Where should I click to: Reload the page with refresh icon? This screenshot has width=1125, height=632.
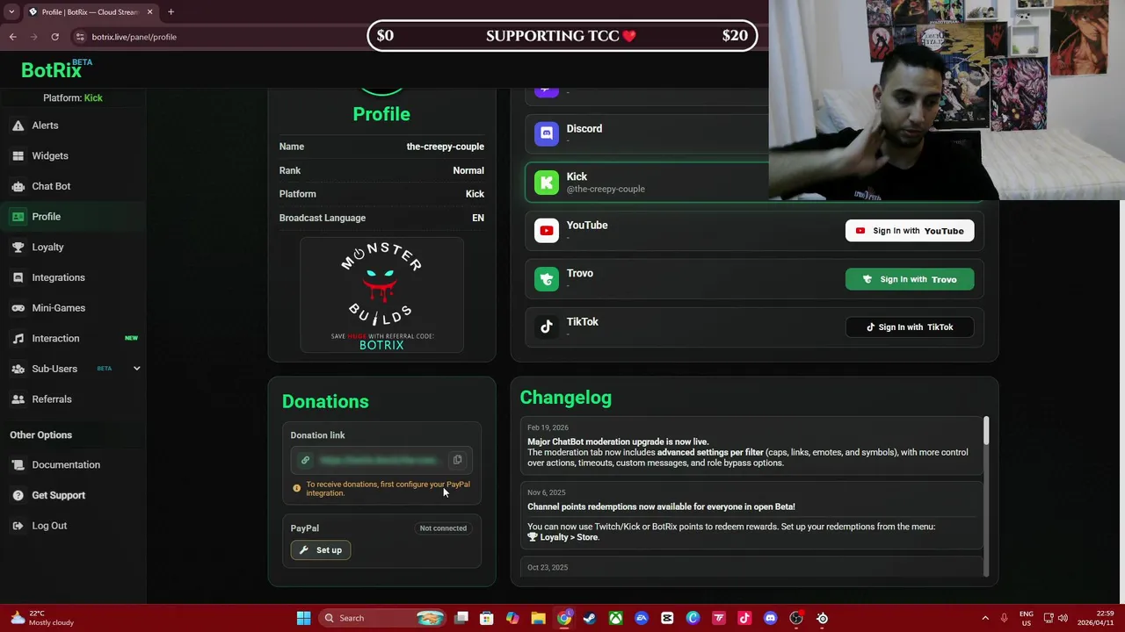pyautogui.click(x=54, y=37)
